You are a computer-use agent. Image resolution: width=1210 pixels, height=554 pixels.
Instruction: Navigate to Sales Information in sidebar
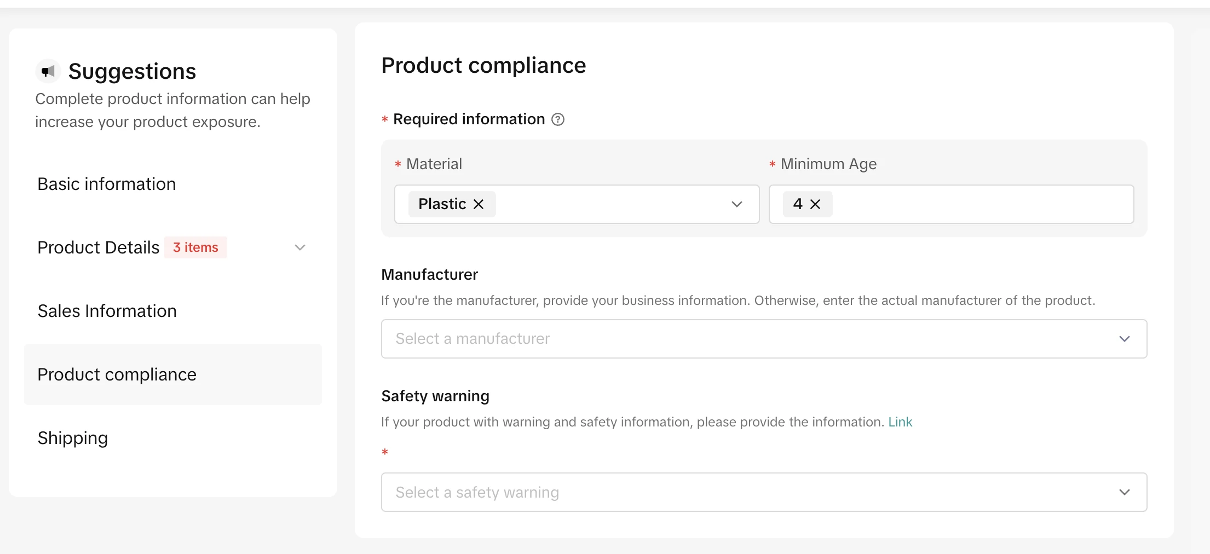click(x=107, y=311)
